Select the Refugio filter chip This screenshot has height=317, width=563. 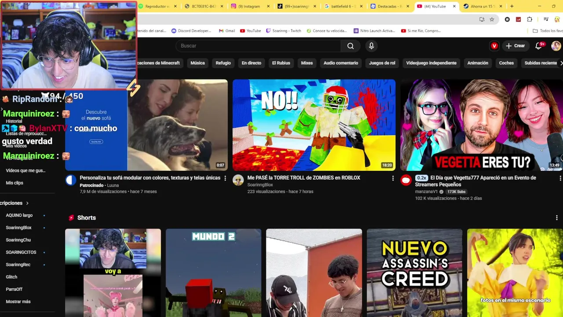click(223, 63)
